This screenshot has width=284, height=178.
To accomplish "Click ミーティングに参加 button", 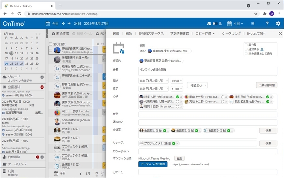I will (153, 164).
